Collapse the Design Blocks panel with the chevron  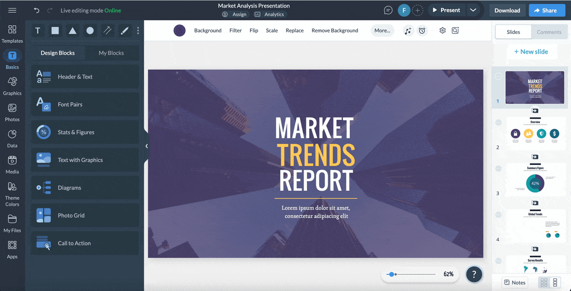tap(147, 146)
